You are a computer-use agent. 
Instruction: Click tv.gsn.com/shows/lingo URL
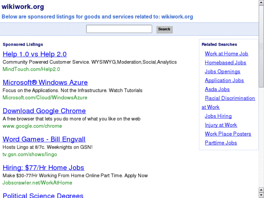30,154
